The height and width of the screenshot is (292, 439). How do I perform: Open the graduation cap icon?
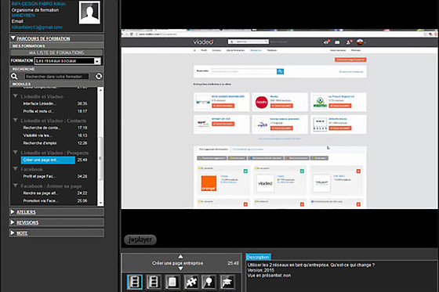pos(227,282)
